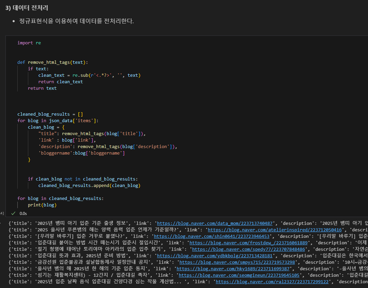This screenshot has width=368, height=288.
Task: Click the 'cleaned_blog_results.append(clean_blog)' line
Action: pyautogui.click(x=89, y=186)
